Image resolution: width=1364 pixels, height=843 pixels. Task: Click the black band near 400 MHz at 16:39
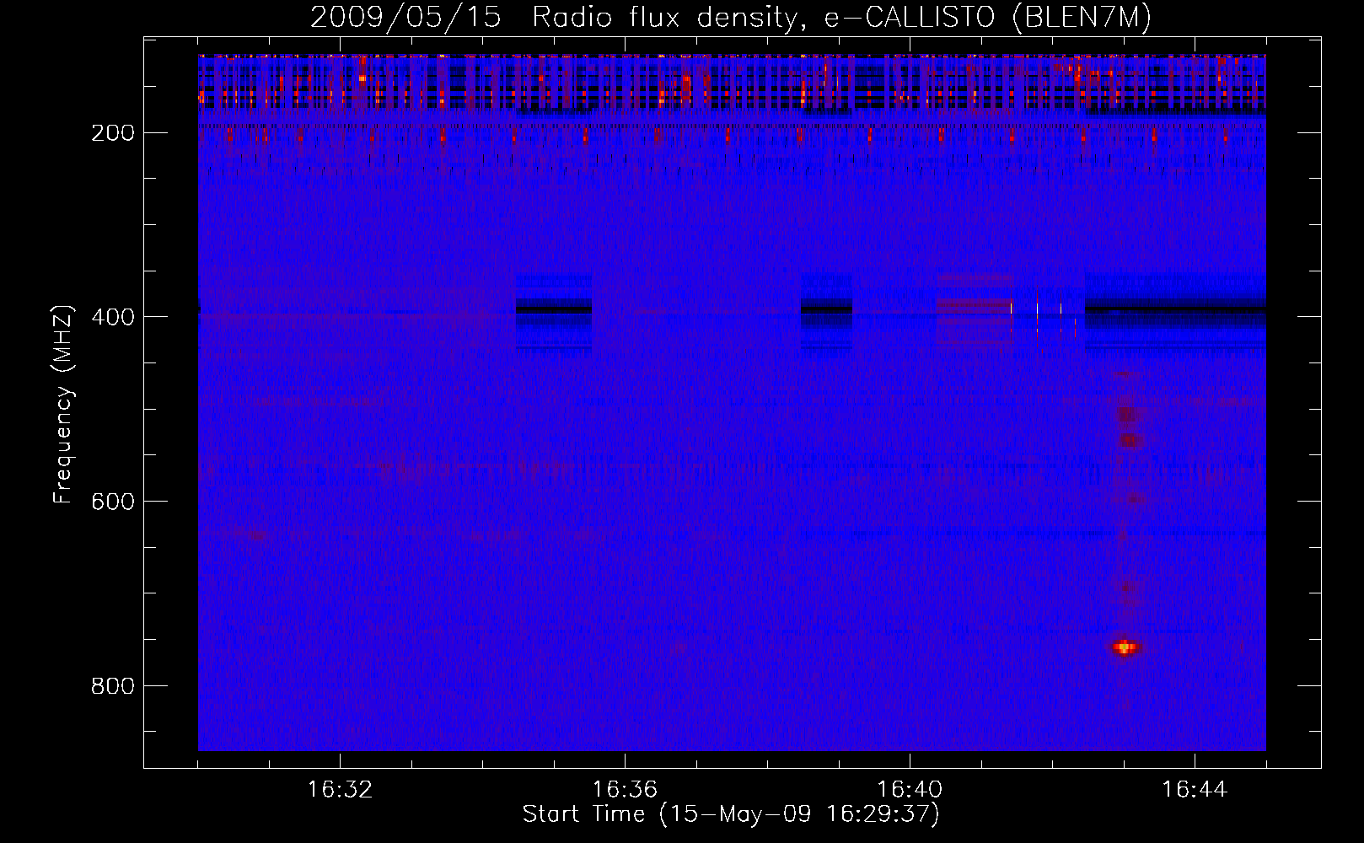click(826, 309)
